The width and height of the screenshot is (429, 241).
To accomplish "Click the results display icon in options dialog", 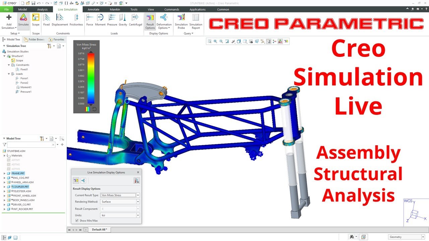I will point(76,181).
